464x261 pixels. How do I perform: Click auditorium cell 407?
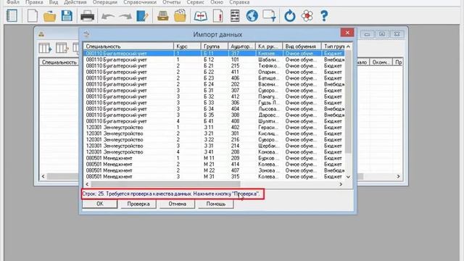[x=235, y=170]
